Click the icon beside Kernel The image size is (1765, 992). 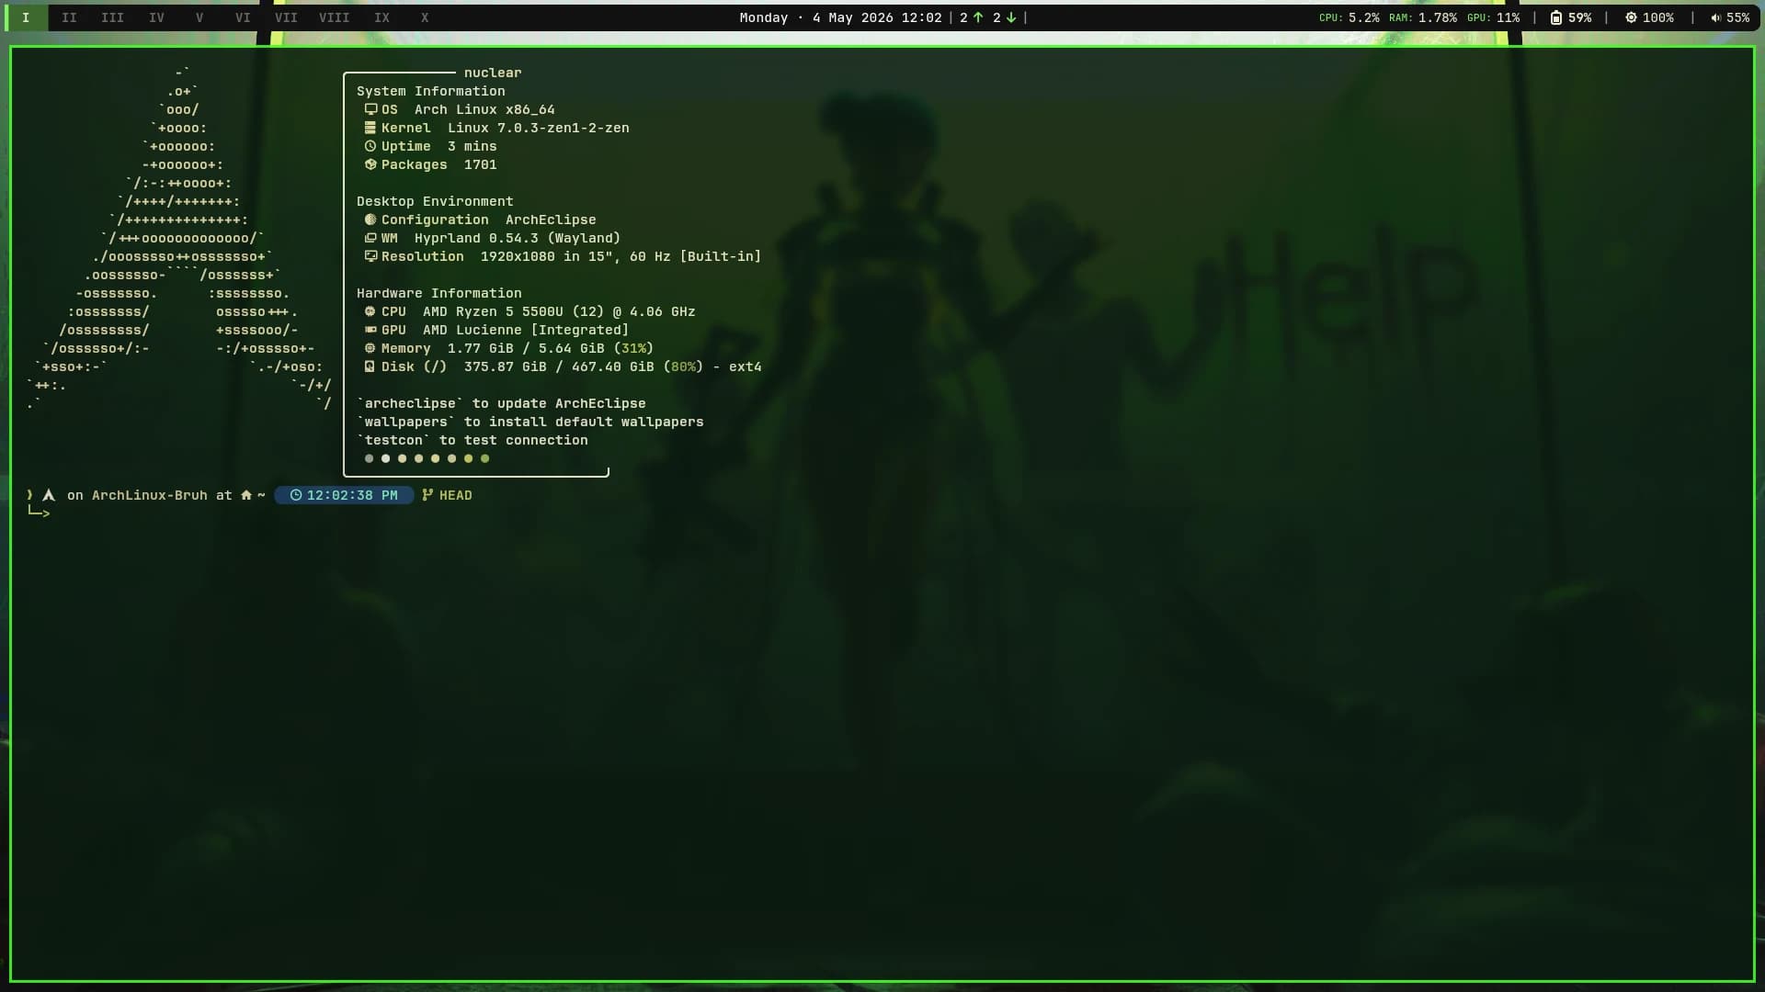(370, 128)
